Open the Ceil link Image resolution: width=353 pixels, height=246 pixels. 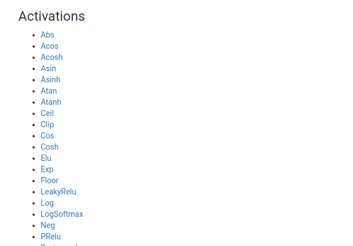click(x=47, y=113)
